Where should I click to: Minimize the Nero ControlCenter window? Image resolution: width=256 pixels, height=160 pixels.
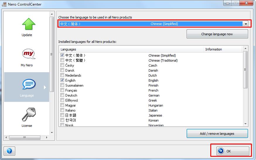228,3
